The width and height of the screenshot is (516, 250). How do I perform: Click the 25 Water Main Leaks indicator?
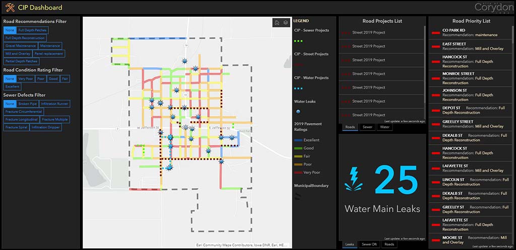(x=382, y=189)
